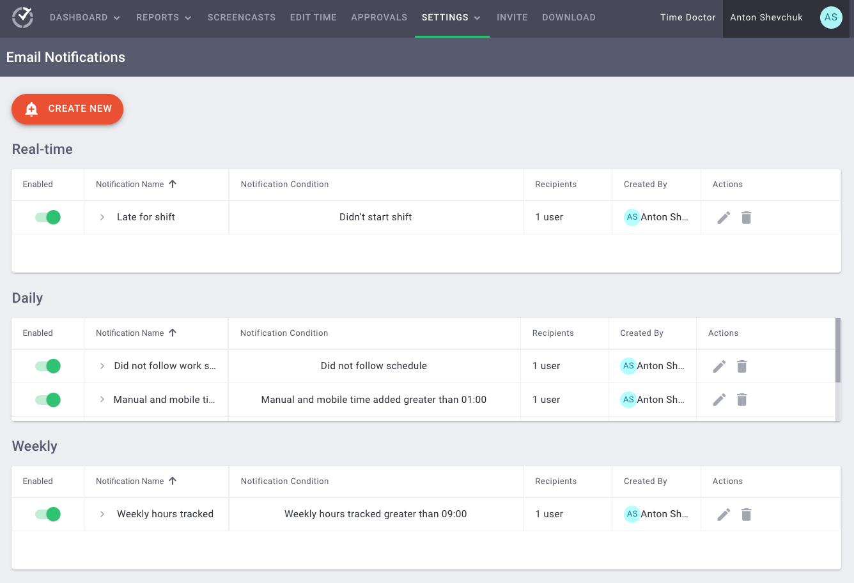
Task: Delete the Late for shift notification
Action: click(746, 217)
